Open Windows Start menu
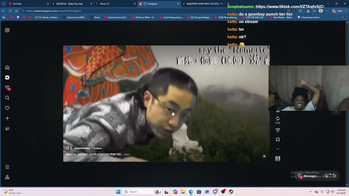This screenshot has width=349, height=196. 118,192
